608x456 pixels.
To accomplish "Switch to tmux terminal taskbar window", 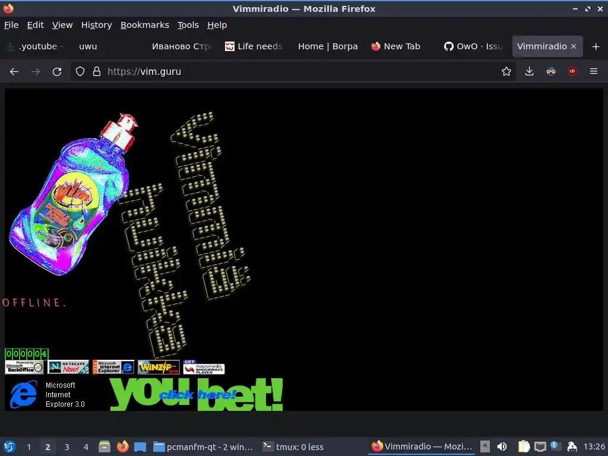I will coord(293,446).
